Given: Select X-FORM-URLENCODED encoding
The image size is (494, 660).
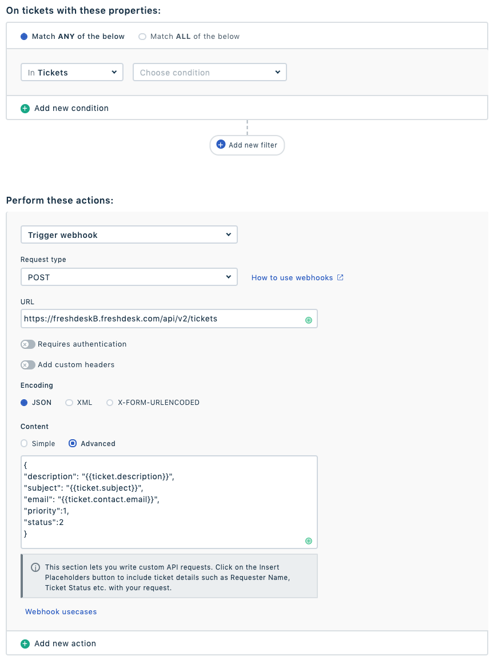Looking at the screenshot, I should [110, 403].
